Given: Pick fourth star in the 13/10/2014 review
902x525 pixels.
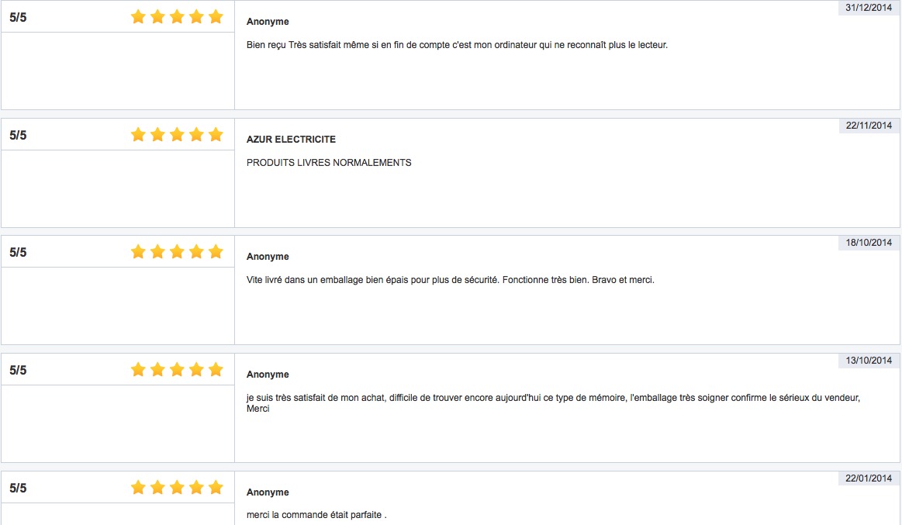Looking at the screenshot, I should pos(196,370).
